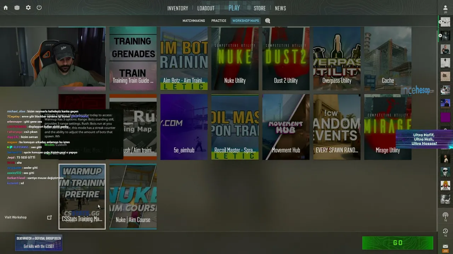This screenshot has height=254, width=453.
Task: Select the yellow and red cartoon avatar
Action: click(x=445, y=185)
